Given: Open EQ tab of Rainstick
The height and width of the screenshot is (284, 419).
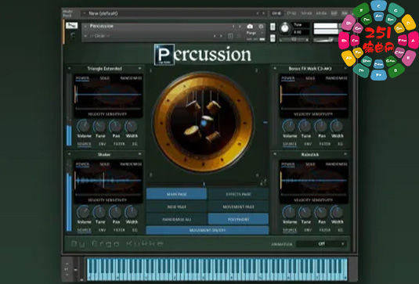Looking at the screenshot, I should coord(340,230).
